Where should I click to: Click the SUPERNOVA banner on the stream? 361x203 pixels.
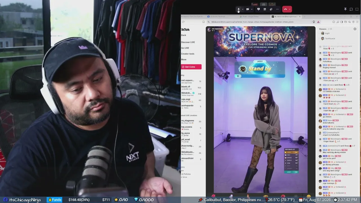[x=261, y=42]
